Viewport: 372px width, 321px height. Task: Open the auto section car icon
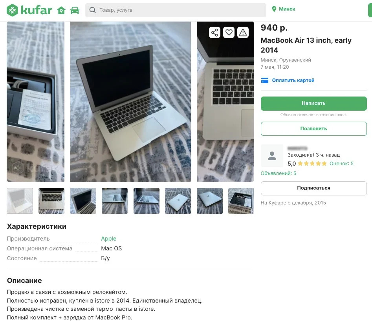tap(75, 11)
